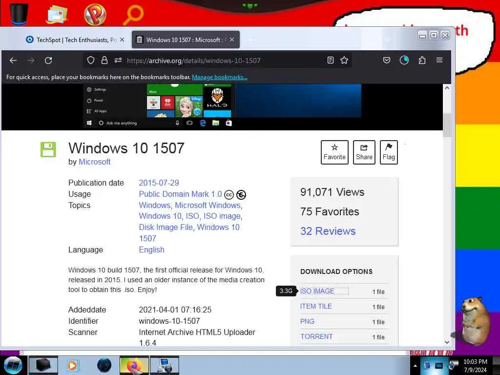Open the computer monitor taskbar icon
Viewport: 500px width, 375px height.
tap(165, 365)
